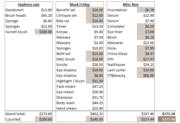Select the Misc Nov header cell
The width and height of the screenshot is (180, 123).
[131, 5]
